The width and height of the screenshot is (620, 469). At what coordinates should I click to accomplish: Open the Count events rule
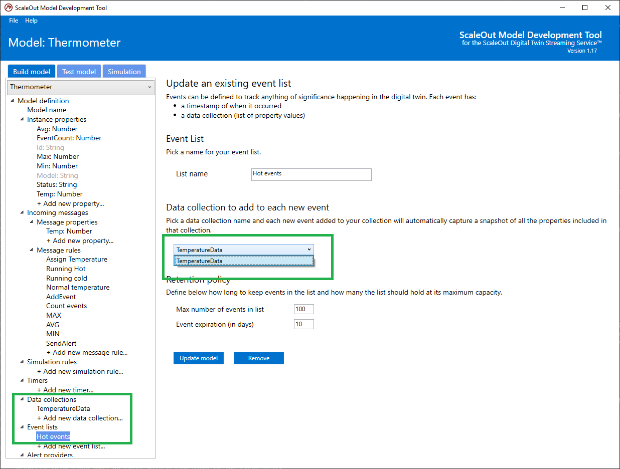pos(67,306)
